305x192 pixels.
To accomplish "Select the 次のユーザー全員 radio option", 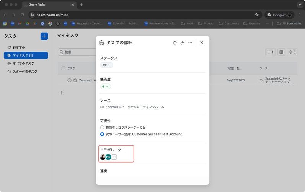I will point(102,134).
